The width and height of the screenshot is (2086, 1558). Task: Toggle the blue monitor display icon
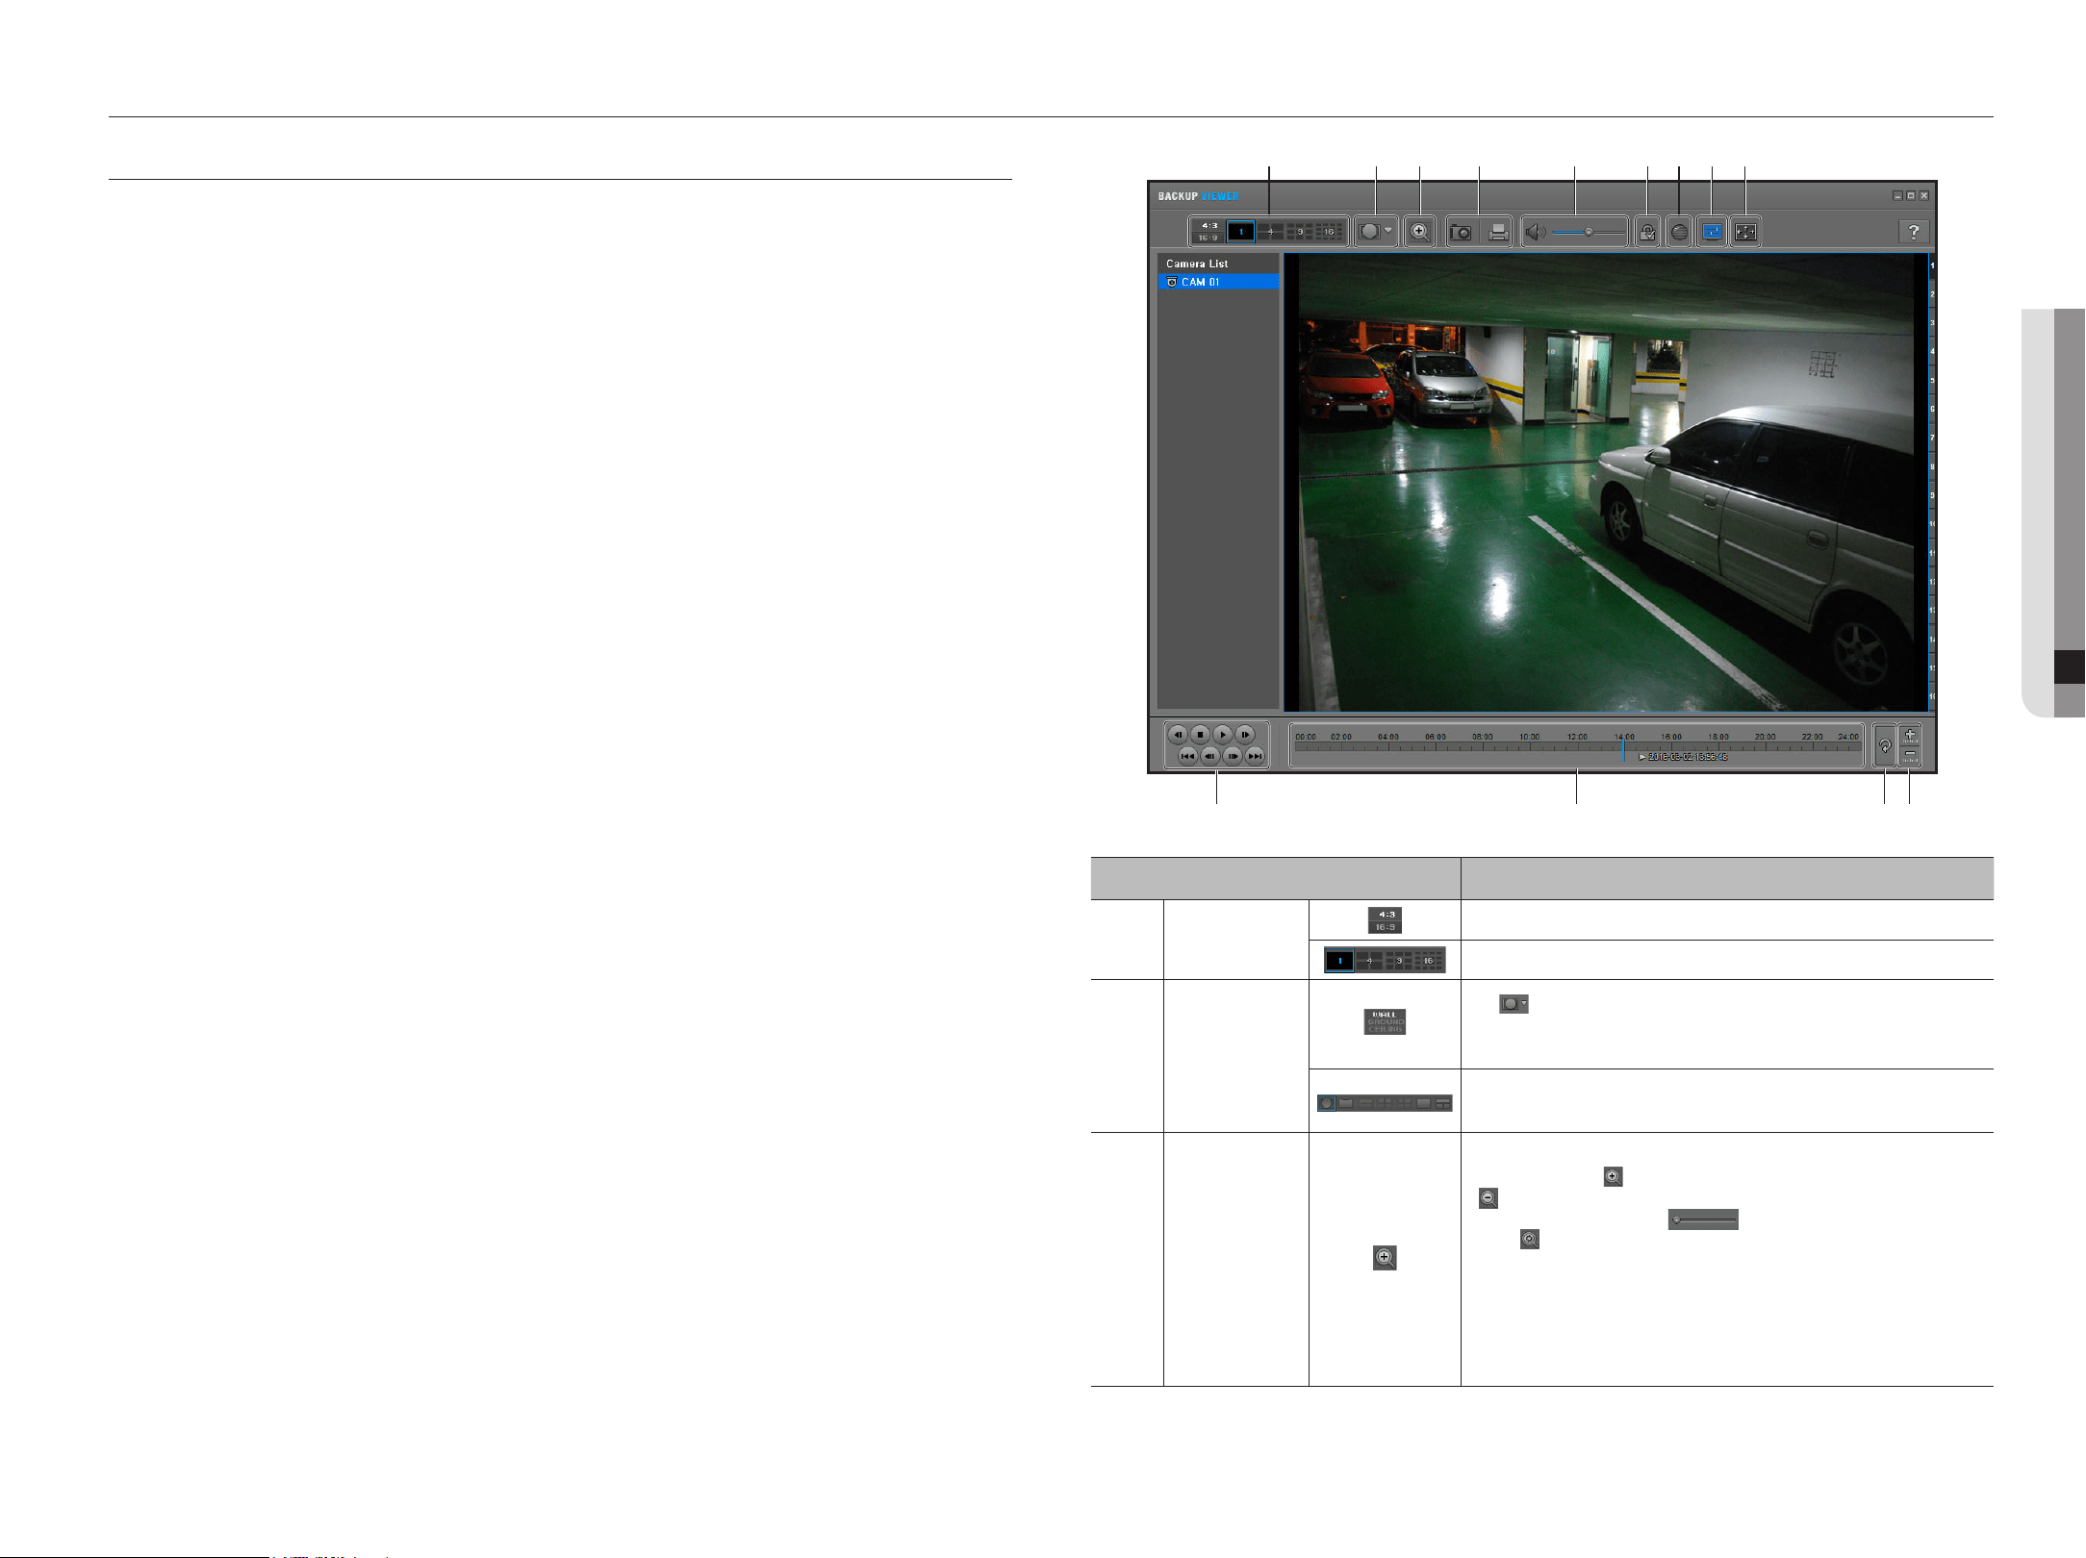(x=1712, y=232)
